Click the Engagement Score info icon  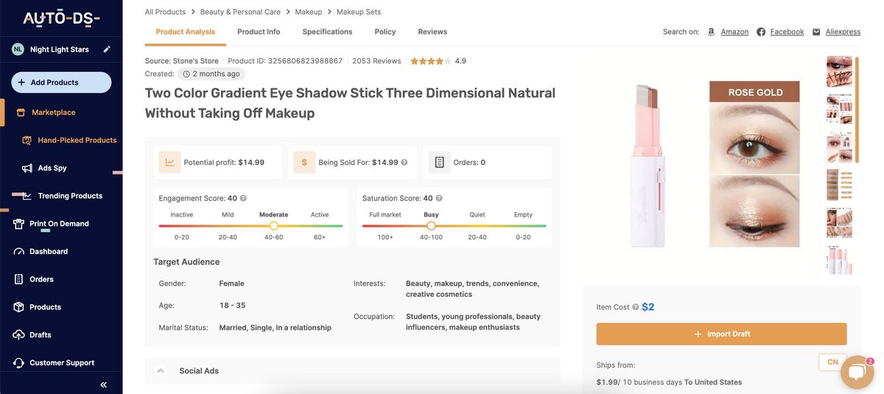243,198
